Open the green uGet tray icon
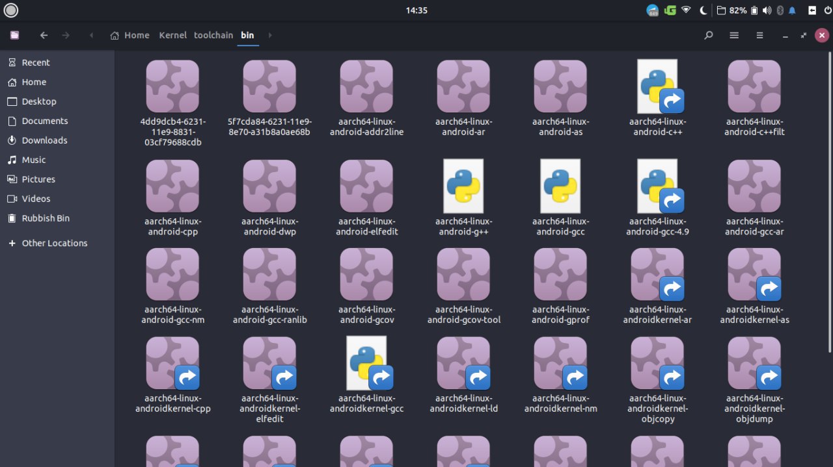The height and width of the screenshot is (467, 833). point(670,10)
